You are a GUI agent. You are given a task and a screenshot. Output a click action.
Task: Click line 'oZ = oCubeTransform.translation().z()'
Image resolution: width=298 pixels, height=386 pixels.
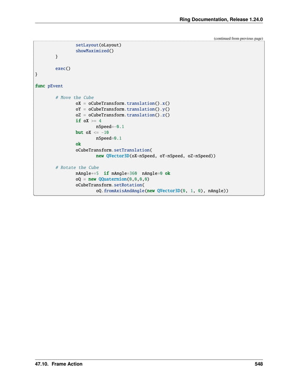coord(122,115)
